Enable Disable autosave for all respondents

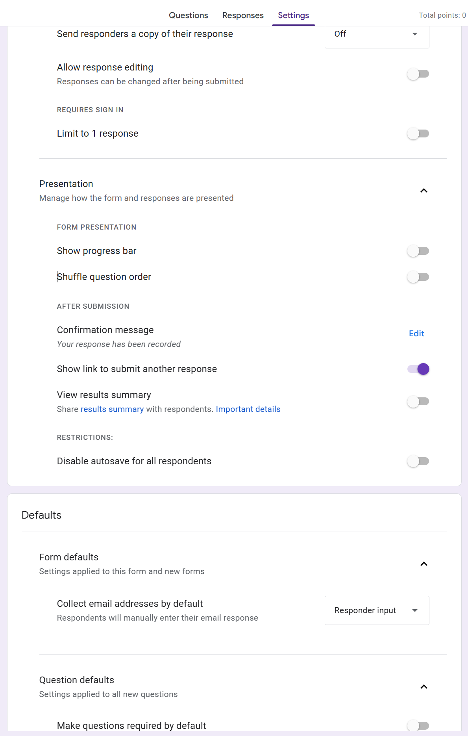click(418, 461)
